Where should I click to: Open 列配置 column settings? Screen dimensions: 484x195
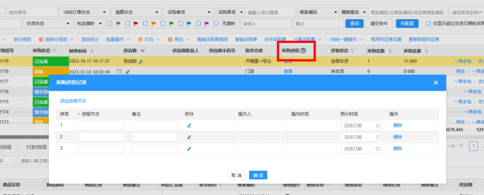pyautogui.click(x=407, y=23)
